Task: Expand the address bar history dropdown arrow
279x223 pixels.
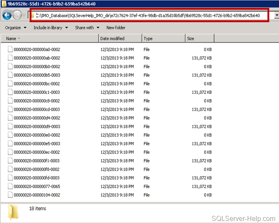Action: point(276,16)
